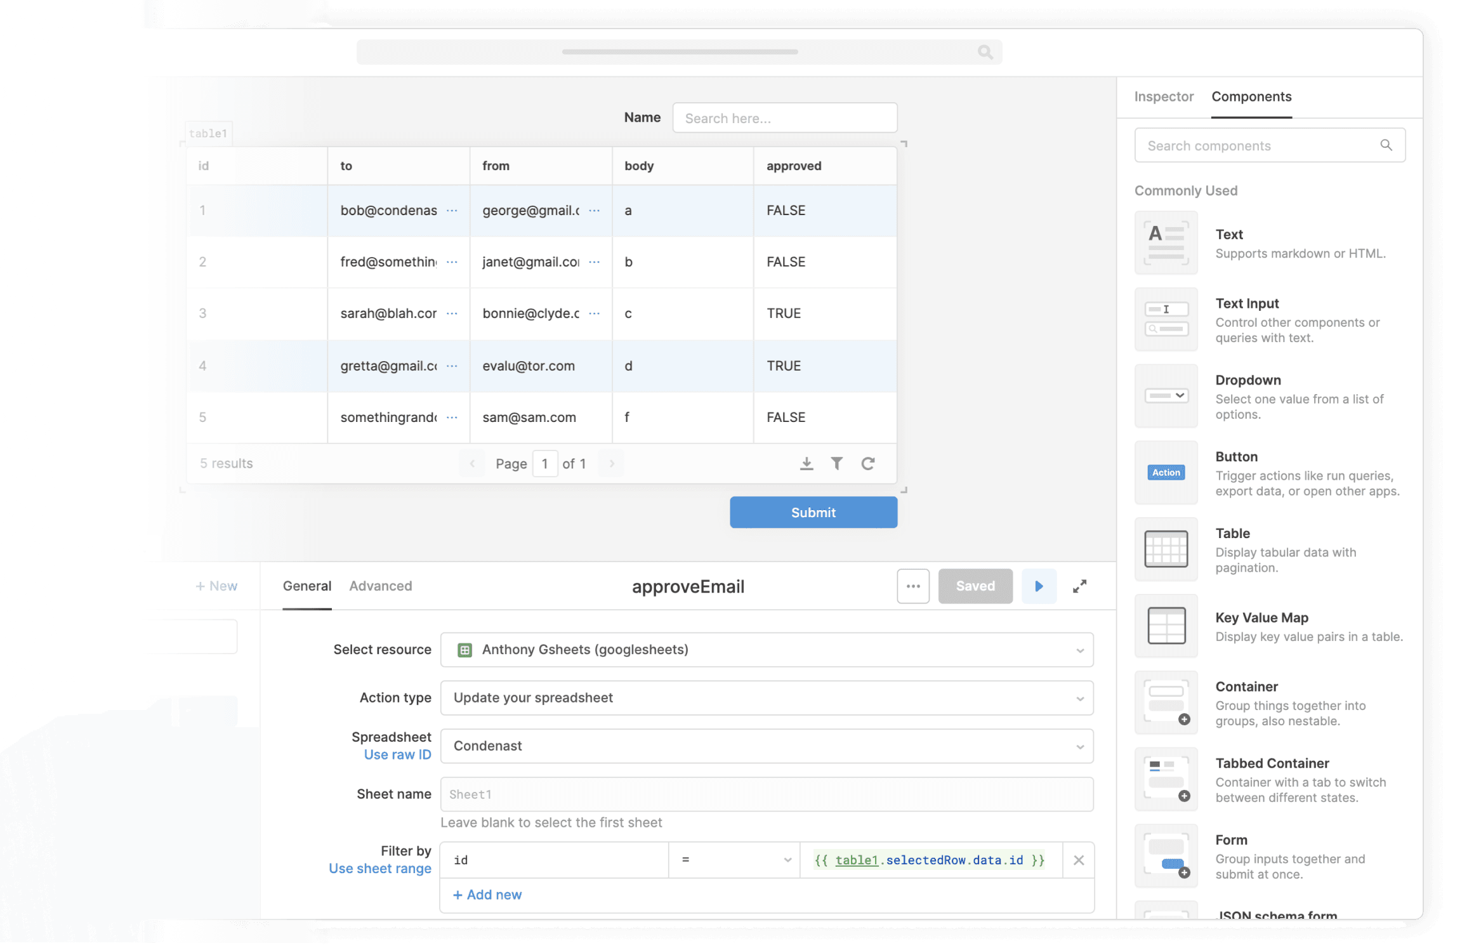Click the Use raw ID link
This screenshot has height=948, width=1481.
(397, 754)
